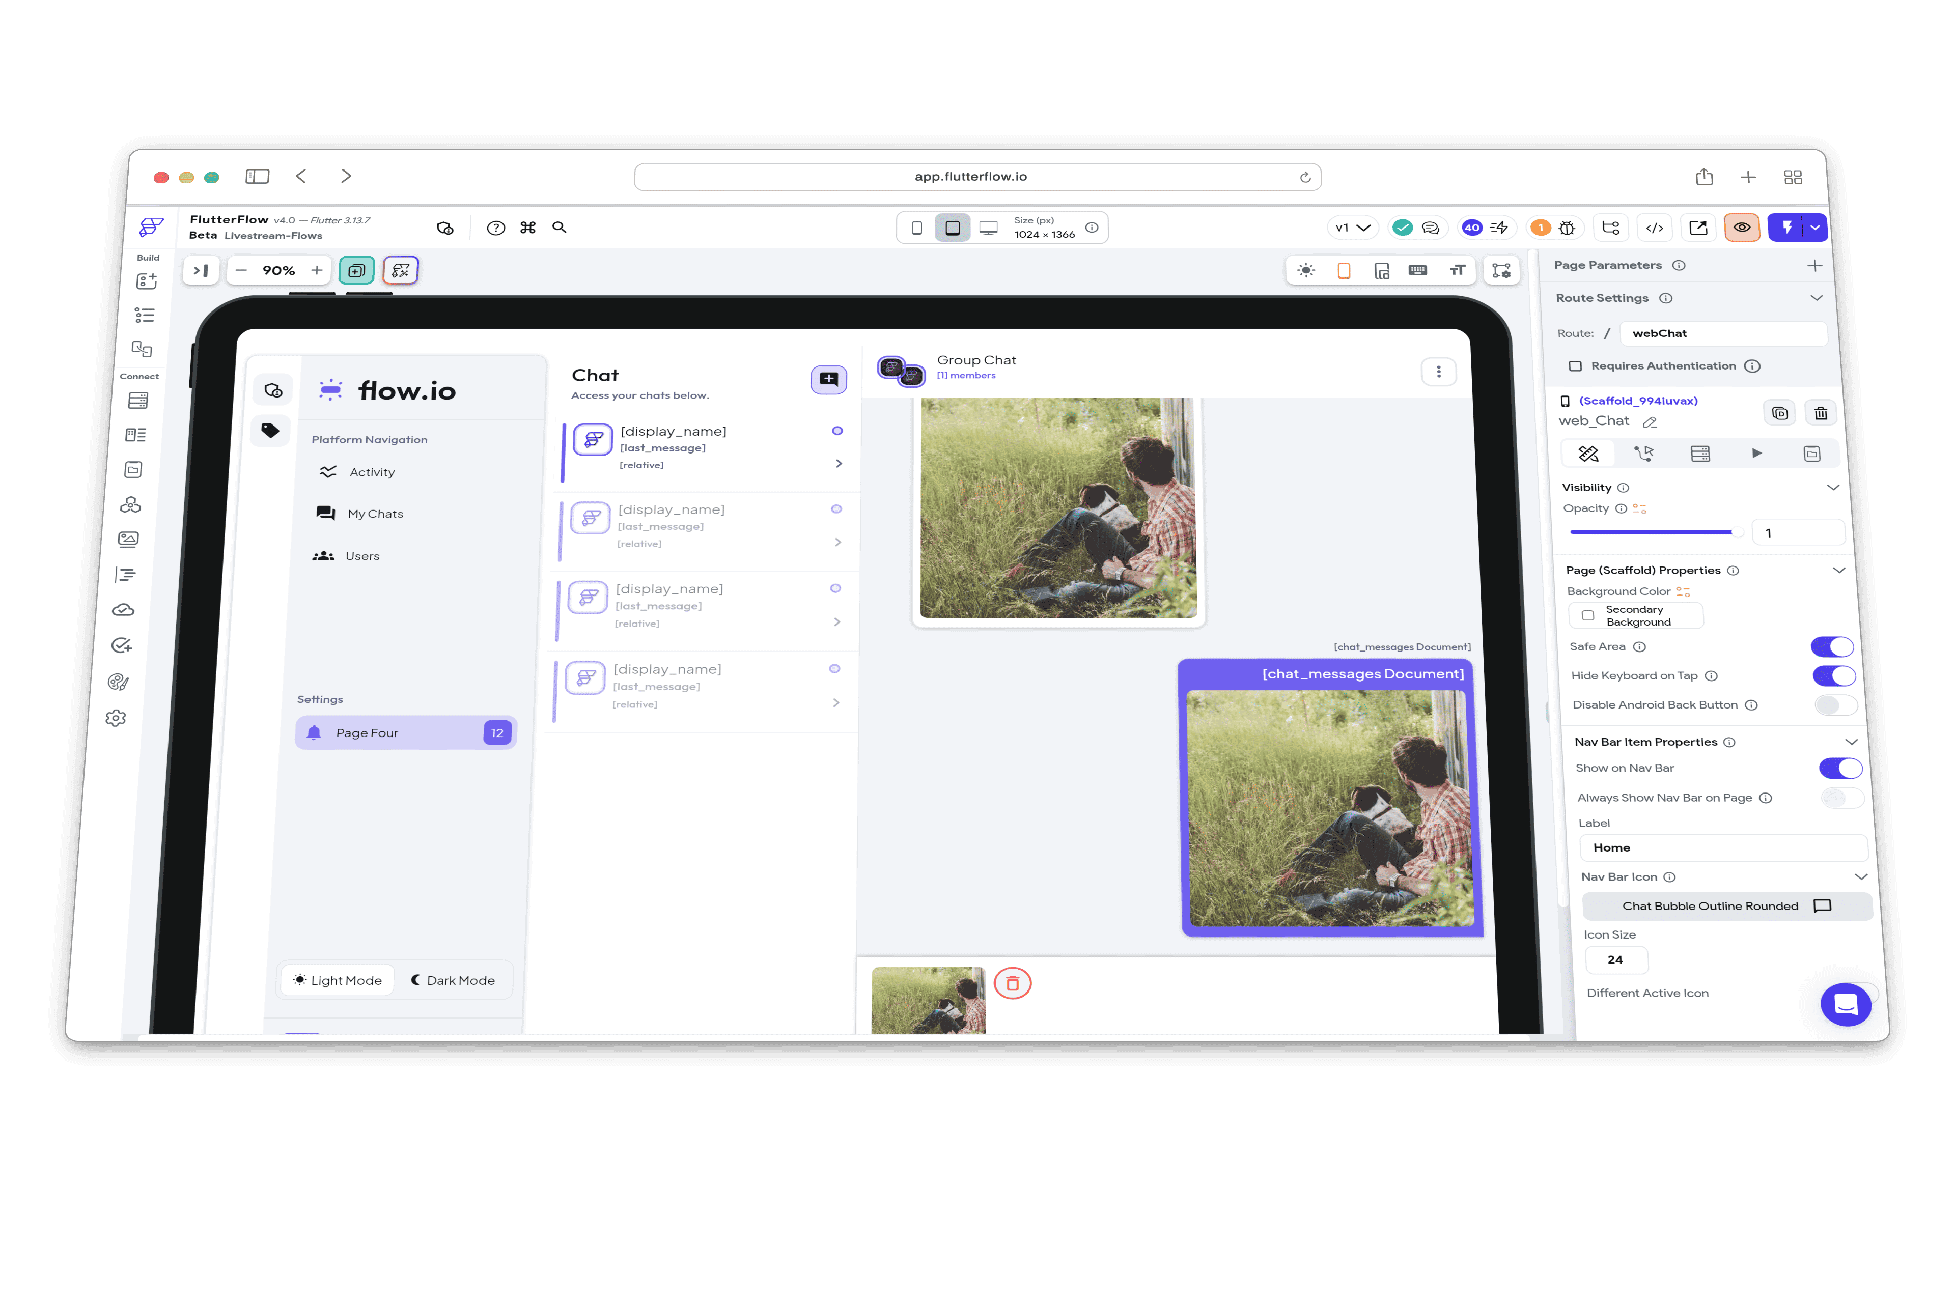1955x1303 pixels.
Task: Click the preview eye icon button
Action: (x=1741, y=228)
